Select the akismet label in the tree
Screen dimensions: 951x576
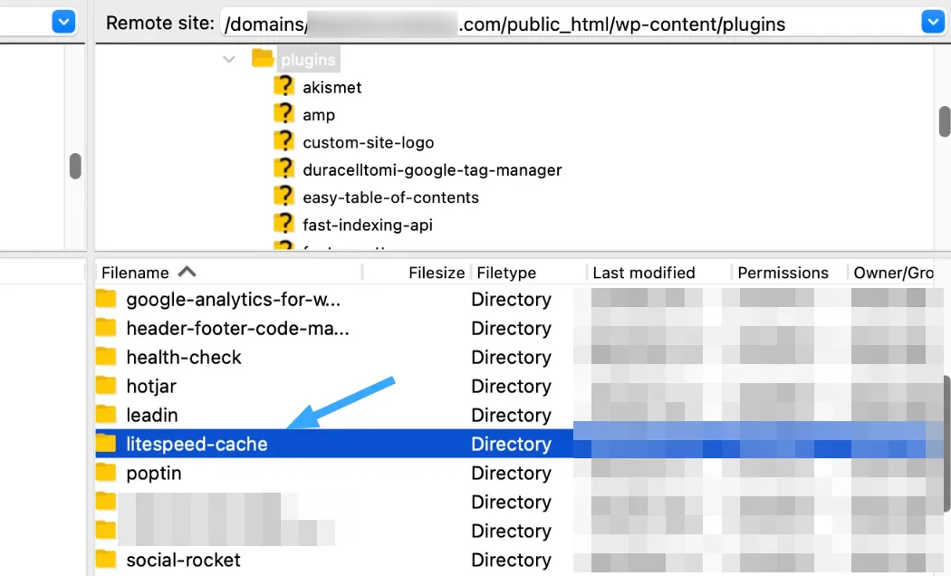click(x=331, y=87)
